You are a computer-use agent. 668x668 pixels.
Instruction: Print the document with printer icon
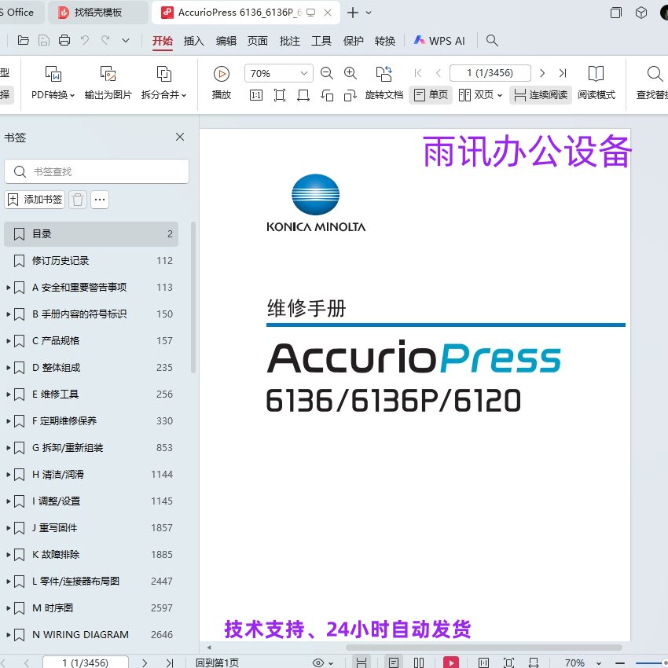pyautogui.click(x=64, y=40)
